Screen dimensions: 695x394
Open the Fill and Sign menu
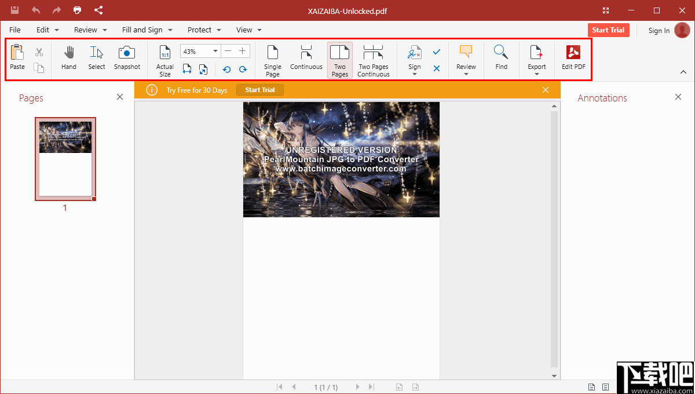142,30
